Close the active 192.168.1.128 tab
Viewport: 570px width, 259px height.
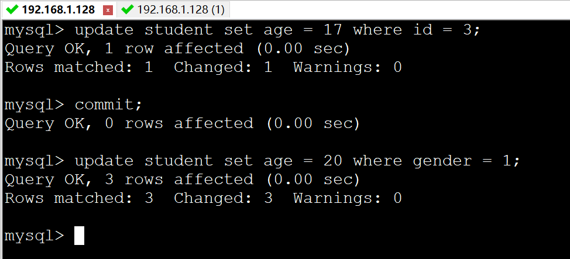point(108,11)
